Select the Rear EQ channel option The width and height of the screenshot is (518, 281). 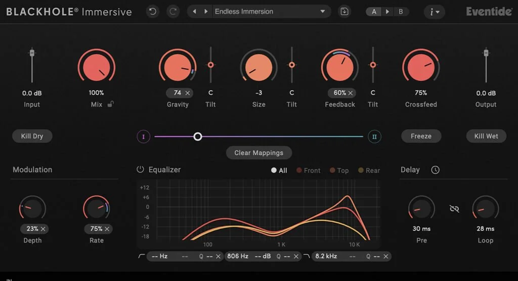[x=369, y=170]
